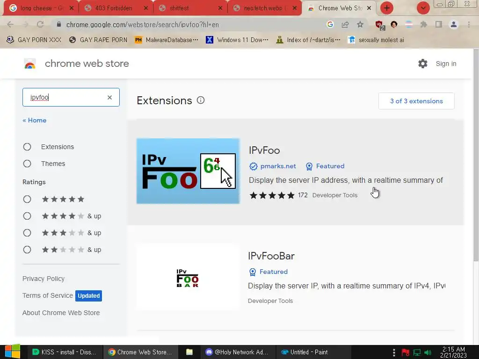Switch to KISS - install taskbar window
This screenshot has height=359, width=479.
tap(64, 352)
